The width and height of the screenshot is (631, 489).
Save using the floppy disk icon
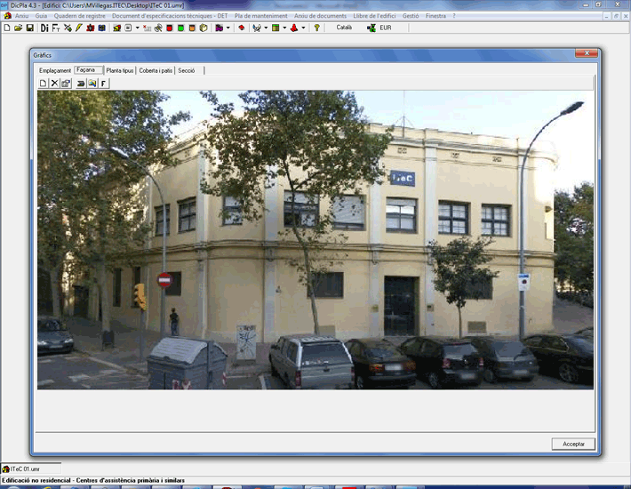point(30,28)
